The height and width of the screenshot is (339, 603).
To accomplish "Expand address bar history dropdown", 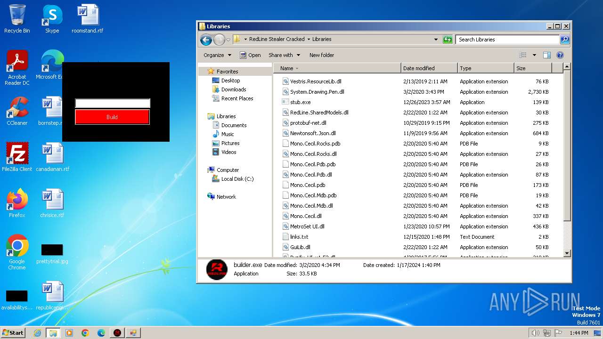I will tap(436, 40).
